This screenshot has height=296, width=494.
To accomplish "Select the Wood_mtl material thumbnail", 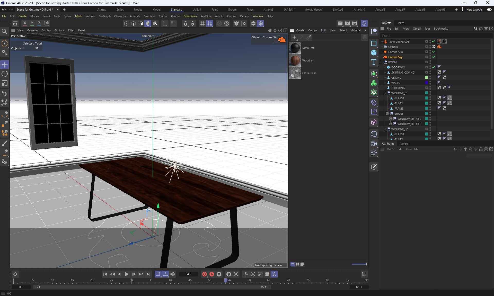I will 295,60.
